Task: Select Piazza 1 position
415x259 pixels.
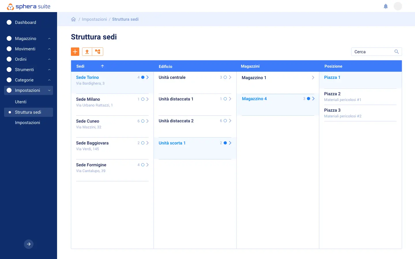Action: (360, 80)
